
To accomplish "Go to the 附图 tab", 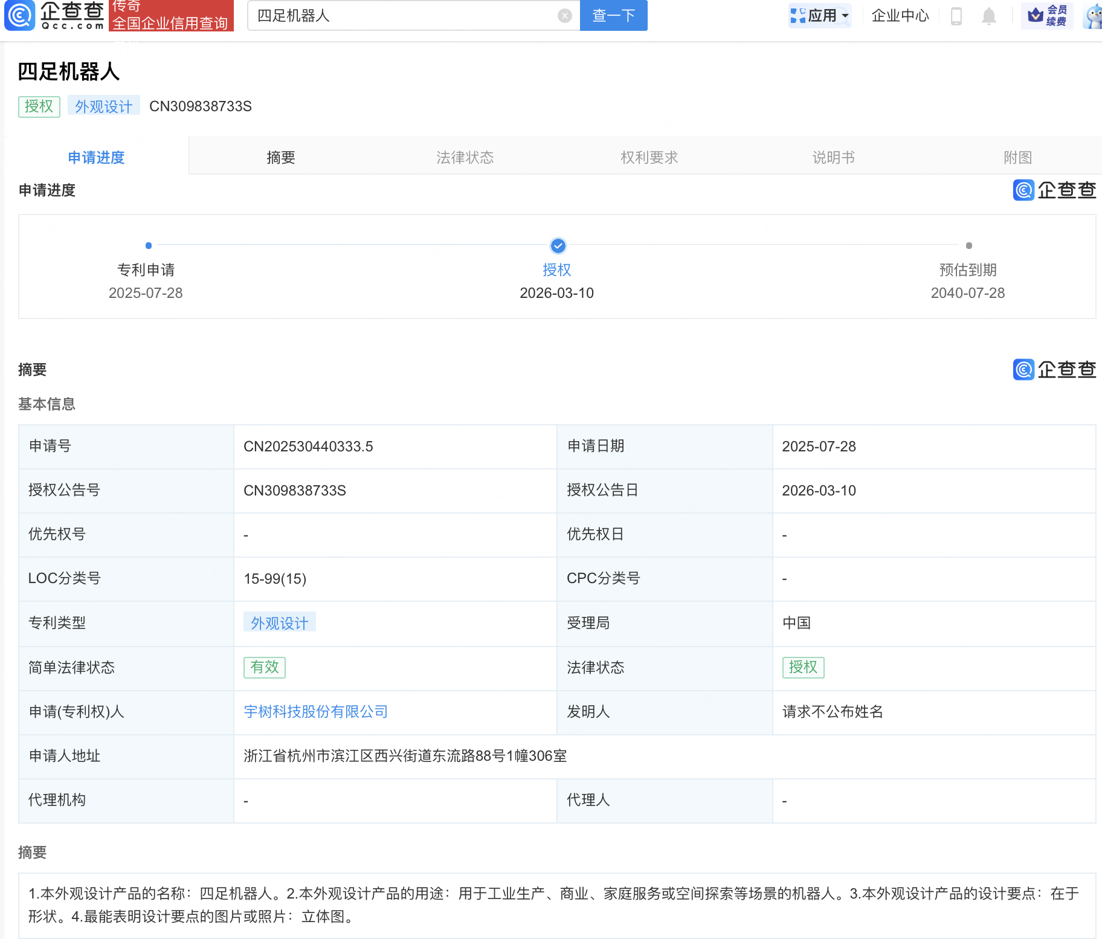I will pyautogui.click(x=1017, y=158).
